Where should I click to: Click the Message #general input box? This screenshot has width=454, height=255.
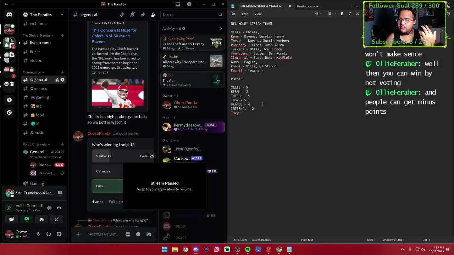104,234
